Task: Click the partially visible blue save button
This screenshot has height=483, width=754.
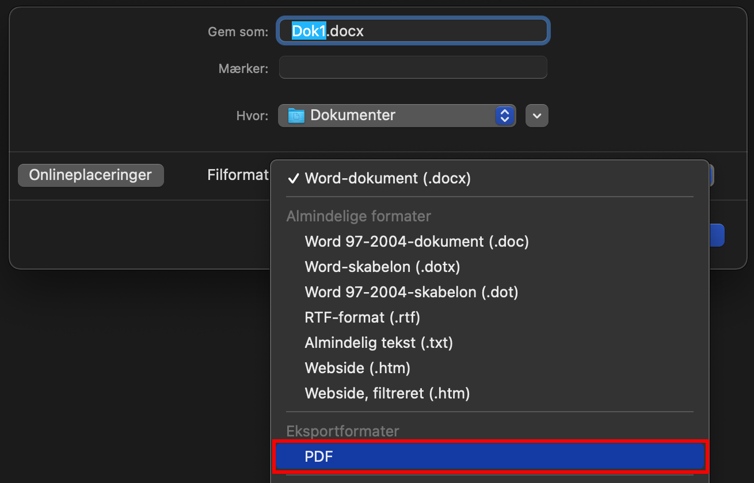Action: pyautogui.click(x=717, y=235)
